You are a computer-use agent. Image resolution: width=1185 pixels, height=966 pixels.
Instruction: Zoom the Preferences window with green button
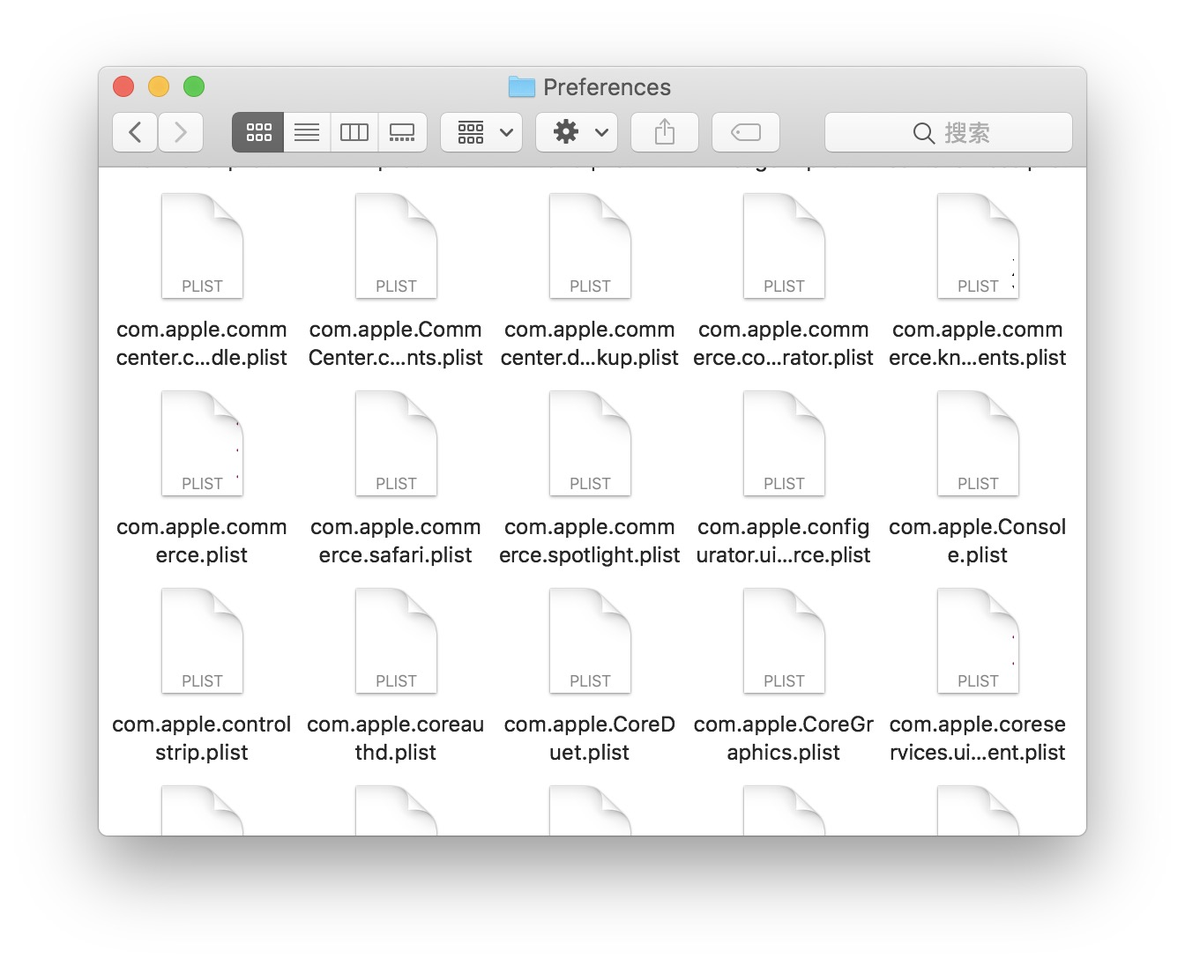[x=194, y=86]
